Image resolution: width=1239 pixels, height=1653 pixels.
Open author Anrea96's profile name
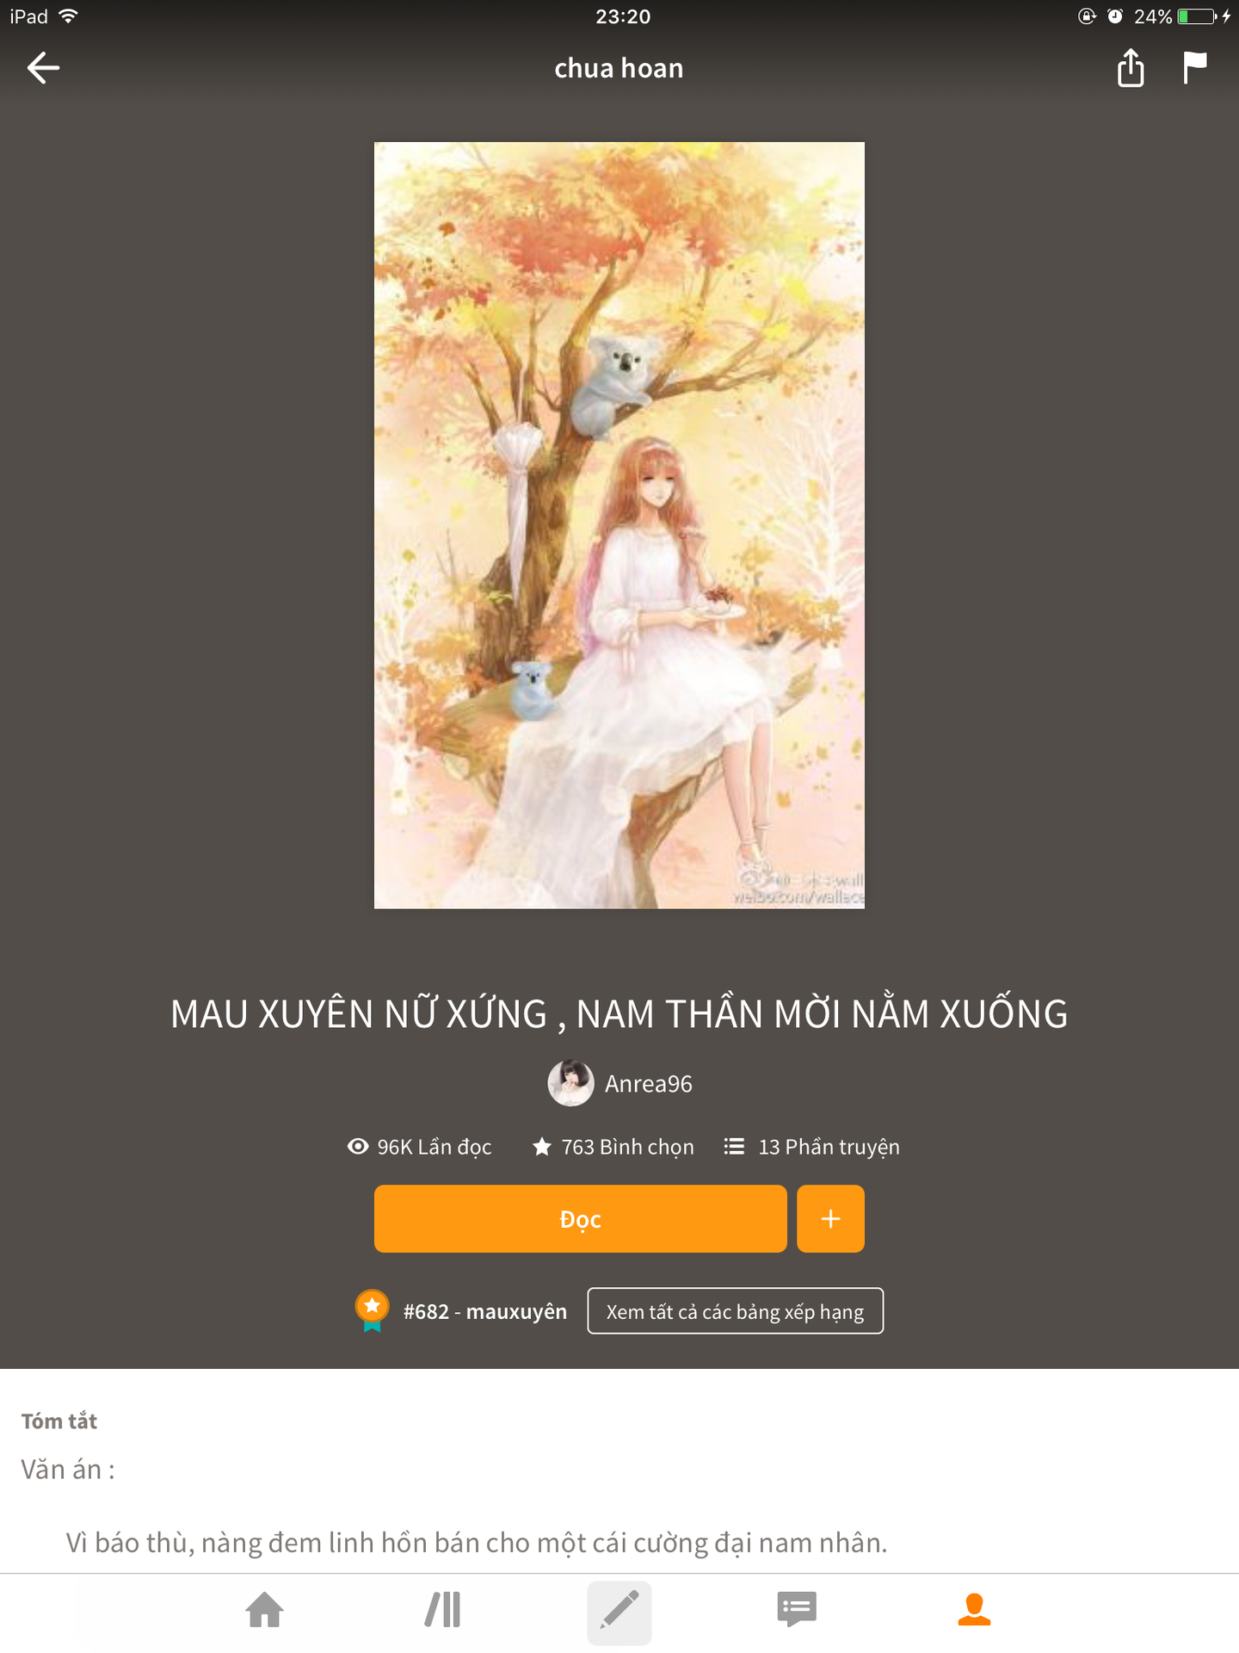coord(649,1084)
